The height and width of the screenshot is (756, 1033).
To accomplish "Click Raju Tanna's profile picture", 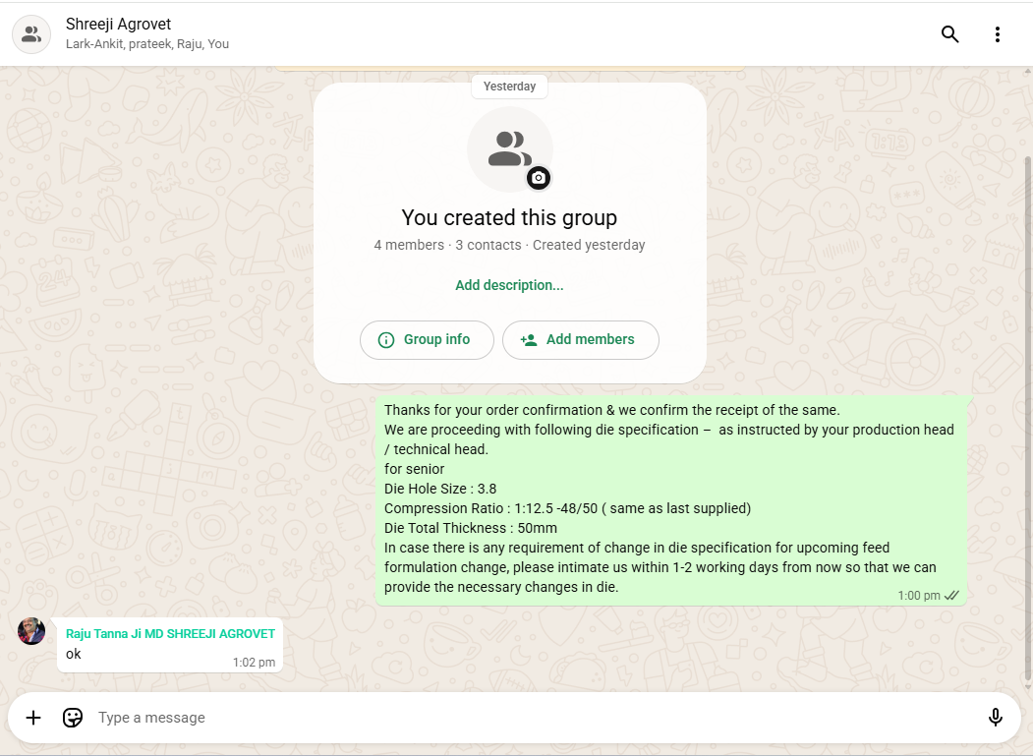I will (31, 631).
